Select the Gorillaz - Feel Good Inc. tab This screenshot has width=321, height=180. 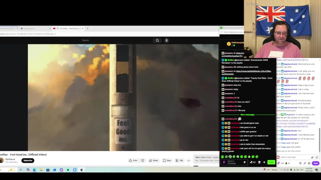click(68, 28)
